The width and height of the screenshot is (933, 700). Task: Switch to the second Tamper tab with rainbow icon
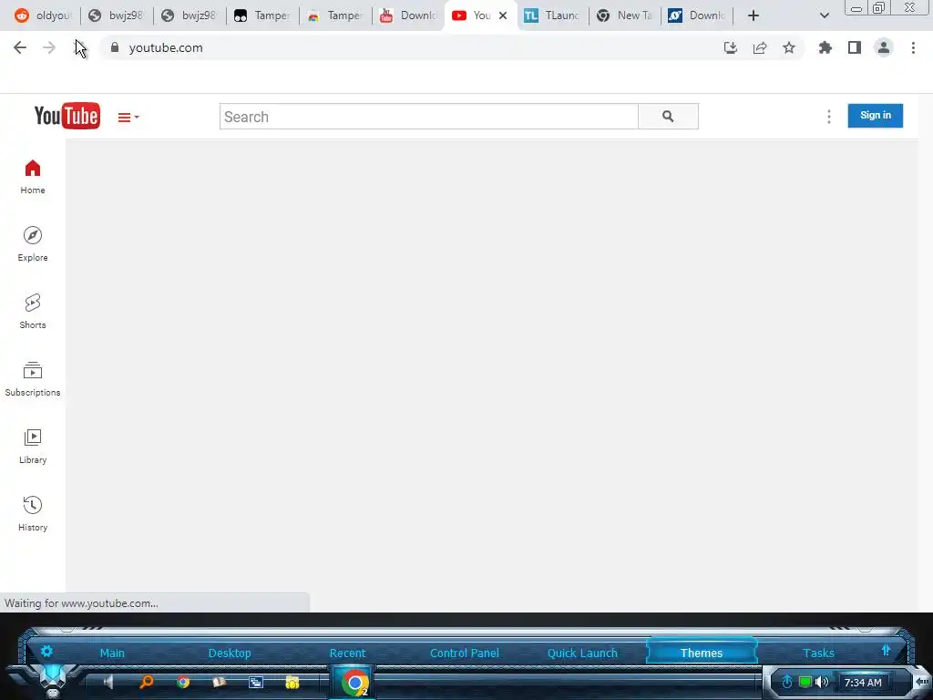coord(335,15)
